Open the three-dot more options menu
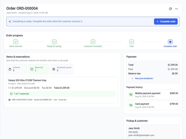186x139 pixels. coord(176,9)
